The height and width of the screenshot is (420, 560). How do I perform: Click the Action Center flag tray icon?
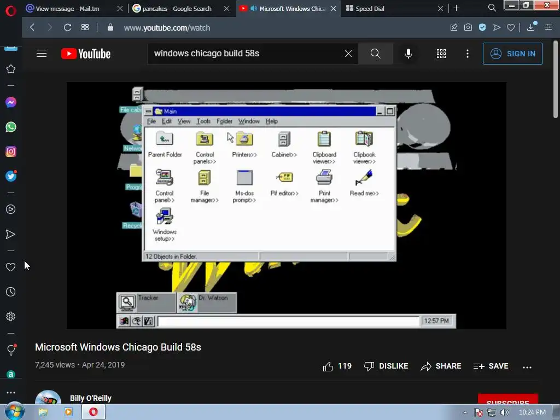[479, 413]
